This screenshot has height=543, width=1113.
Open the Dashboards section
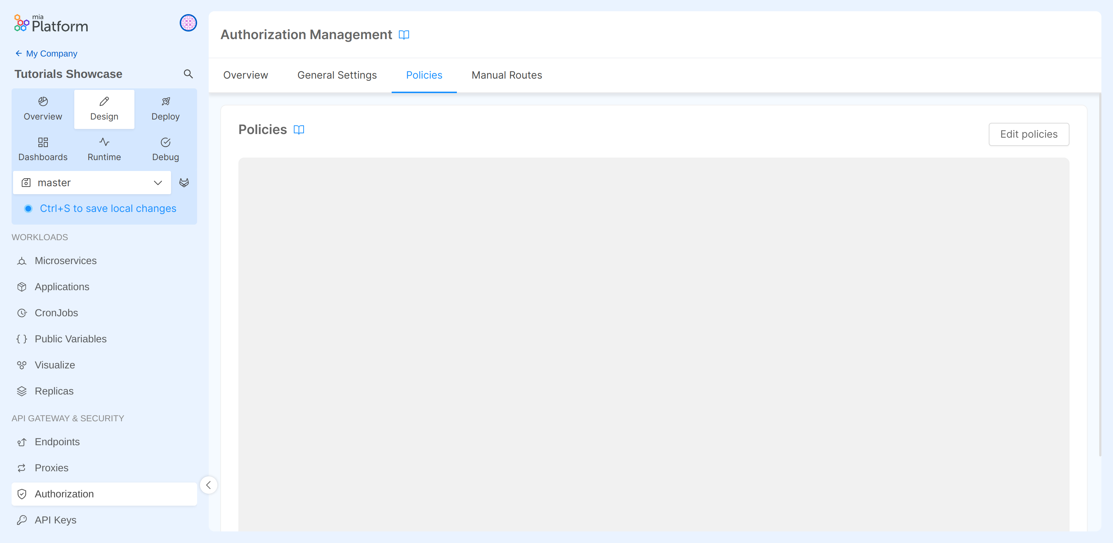point(42,149)
